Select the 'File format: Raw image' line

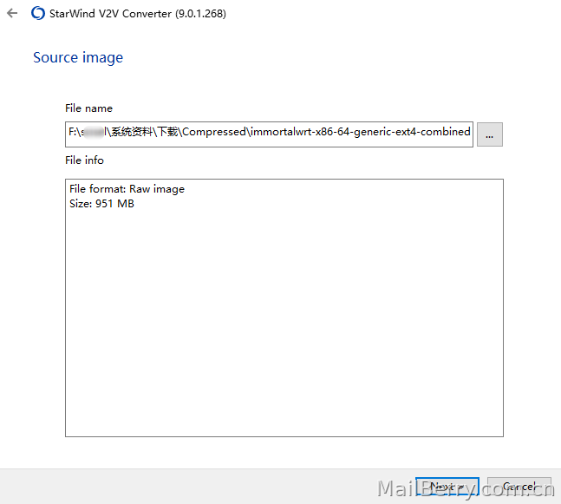point(127,189)
